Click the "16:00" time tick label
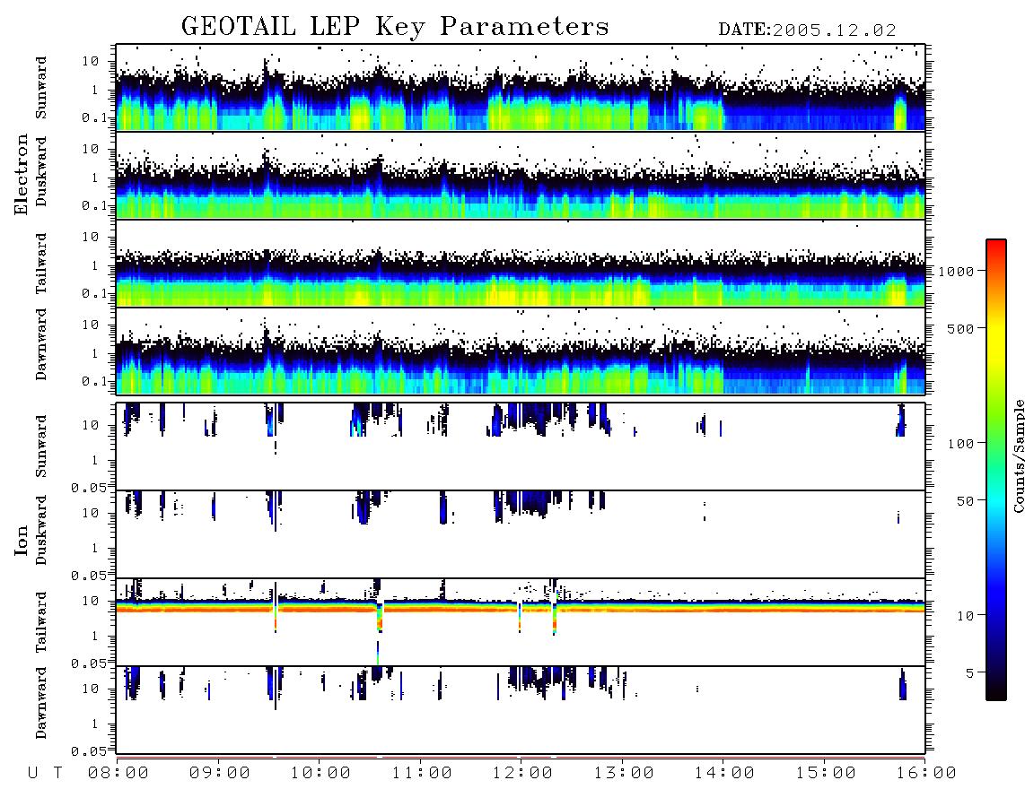 coord(926,774)
